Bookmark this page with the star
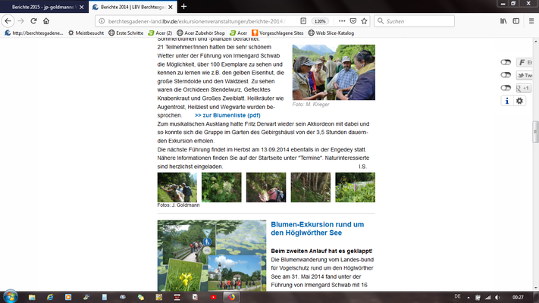The width and height of the screenshot is (539, 303). pyautogui.click(x=364, y=21)
